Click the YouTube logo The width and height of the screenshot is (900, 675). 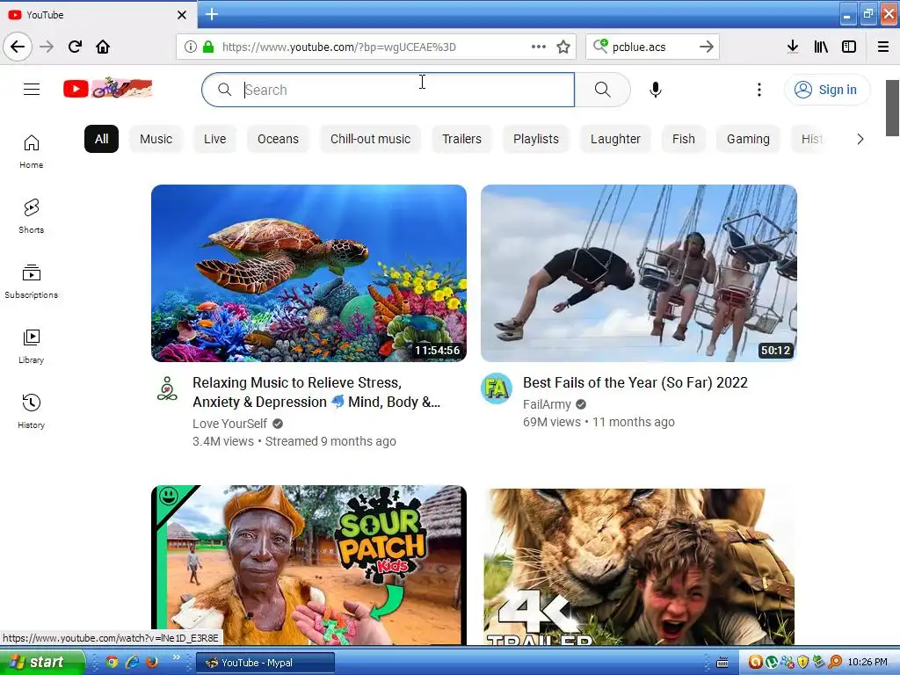(x=108, y=89)
